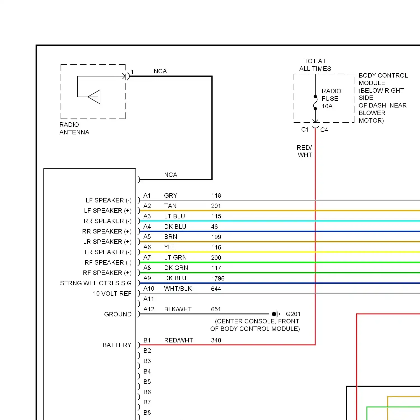Click circuit number 46
420x420 pixels.
[214, 227]
